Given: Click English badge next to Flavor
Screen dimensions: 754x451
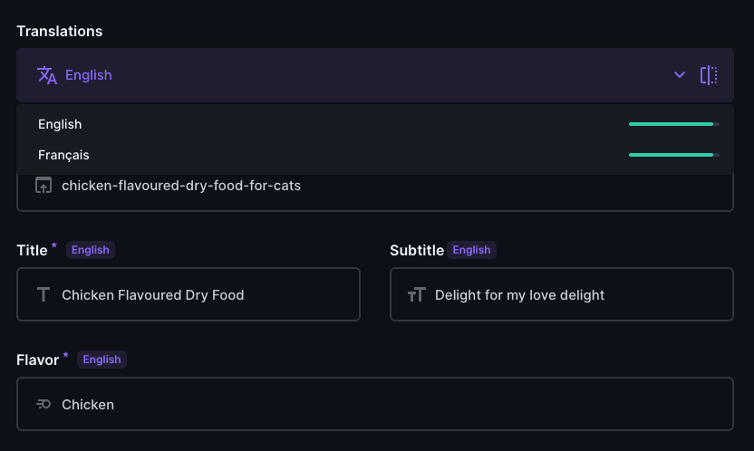Looking at the screenshot, I should click(101, 360).
